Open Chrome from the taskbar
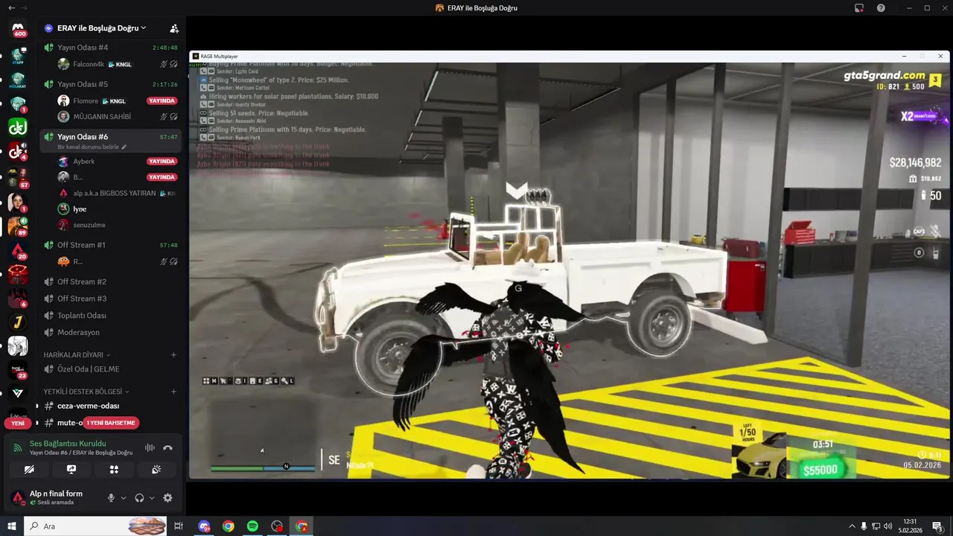The height and width of the screenshot is (536, 953). [x=228, y=526]
